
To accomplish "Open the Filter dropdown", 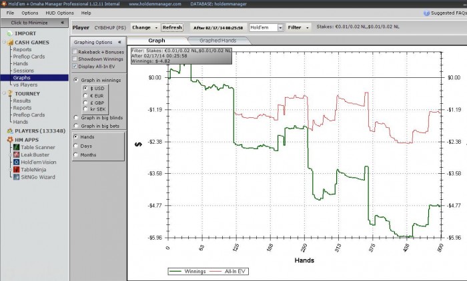I will [298, 27].
